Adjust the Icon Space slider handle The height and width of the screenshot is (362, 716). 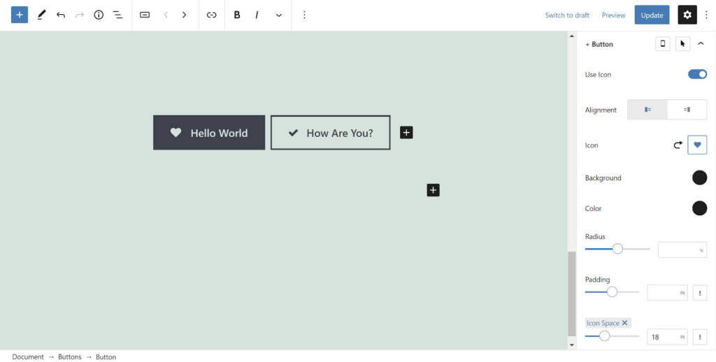[604, 336]
